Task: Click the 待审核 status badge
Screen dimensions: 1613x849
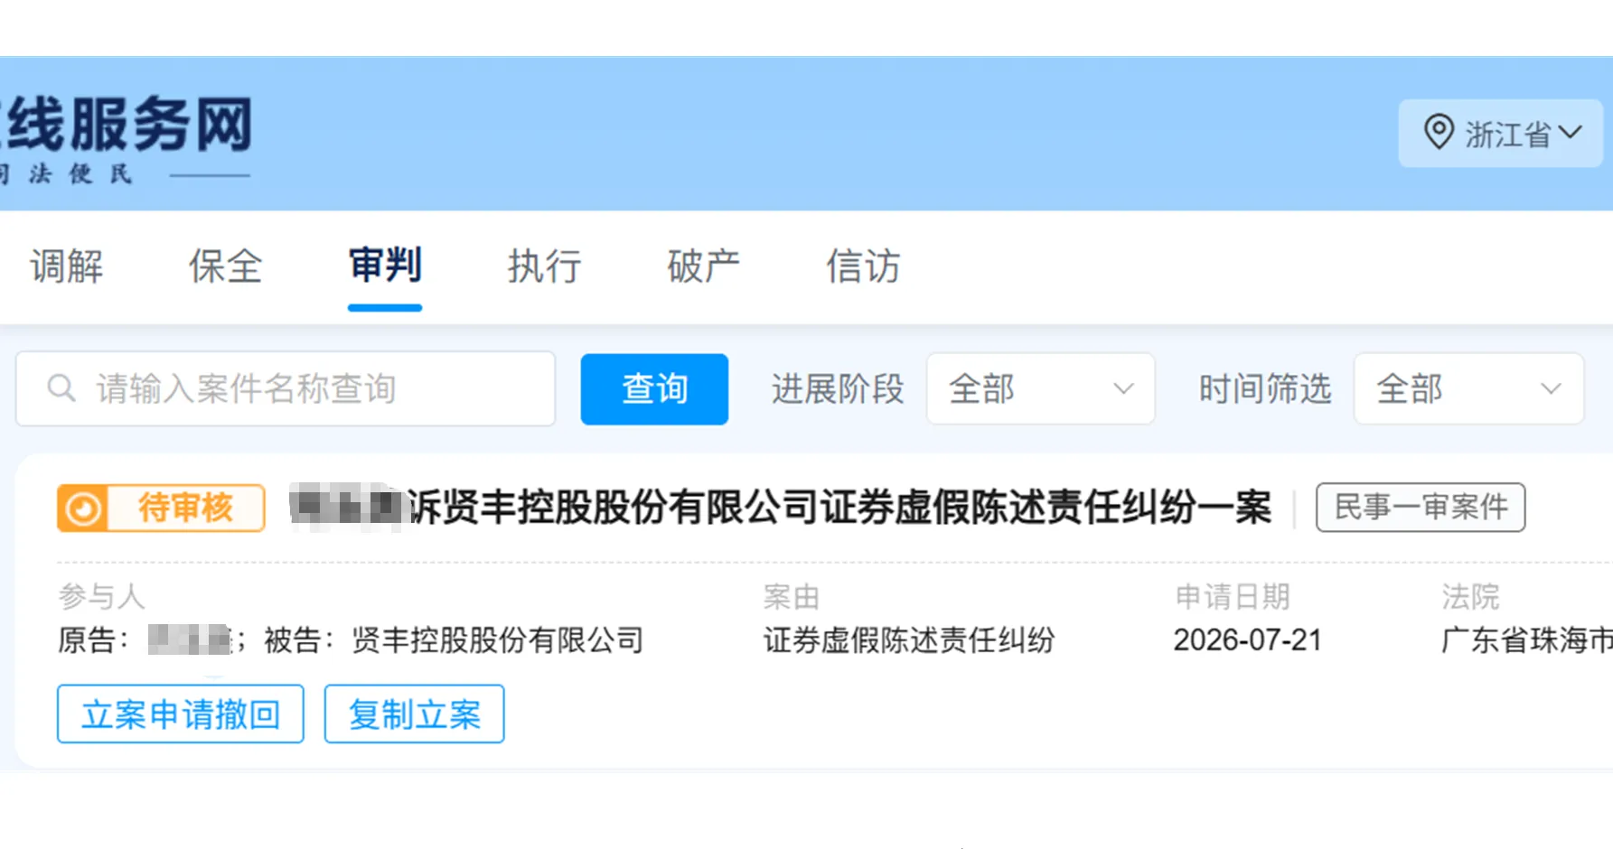Action: coord(161,508)
